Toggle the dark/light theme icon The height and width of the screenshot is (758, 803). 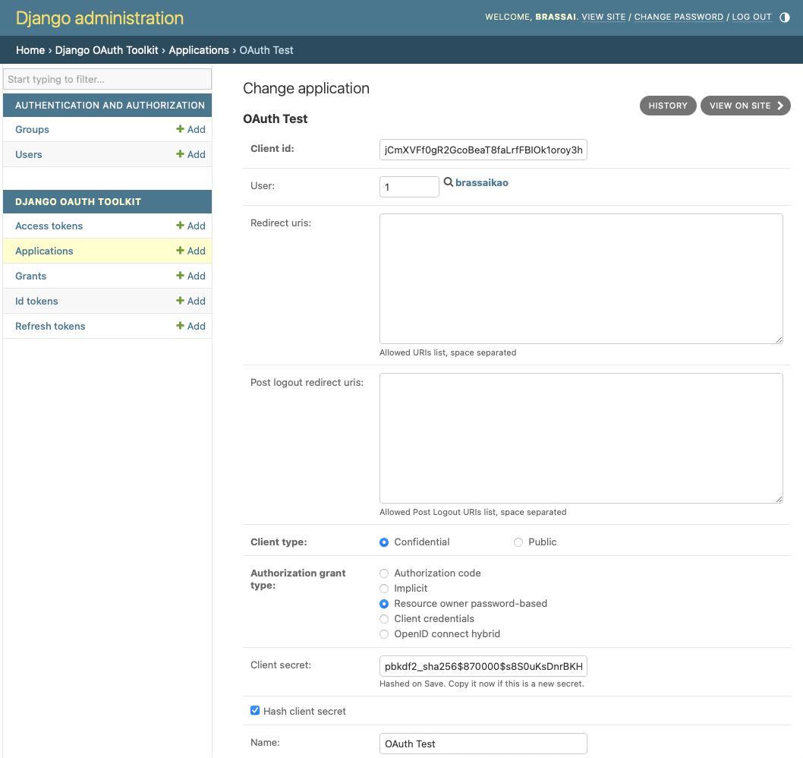pyautogui.click(x=784, y=17)
